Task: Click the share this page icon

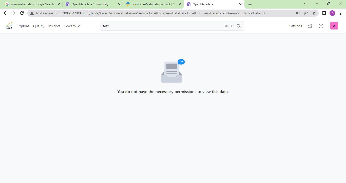Action: tap(306, 13)
